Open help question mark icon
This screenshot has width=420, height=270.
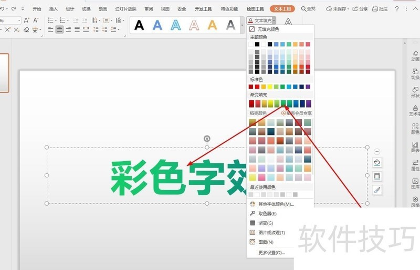point(397,9)
